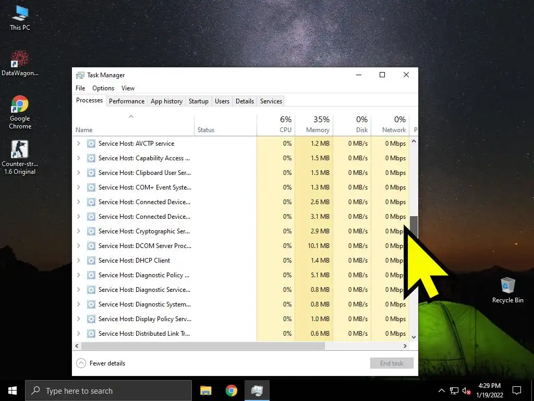
Task: Click gear icon of Clipboard User Service row
Action: click(91, 173)
